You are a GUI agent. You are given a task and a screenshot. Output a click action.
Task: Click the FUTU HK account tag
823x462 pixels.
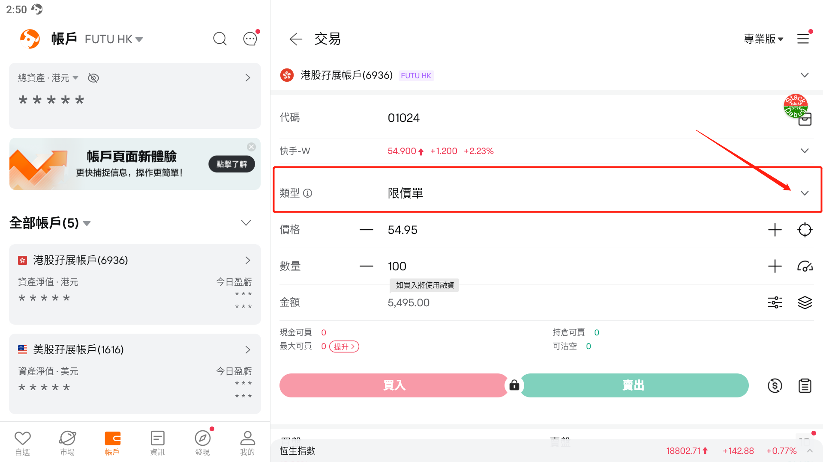tap(416, 76)
